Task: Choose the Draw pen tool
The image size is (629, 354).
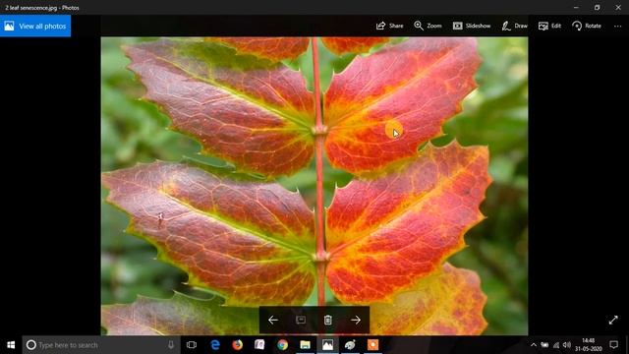Action: pos(515,26)
